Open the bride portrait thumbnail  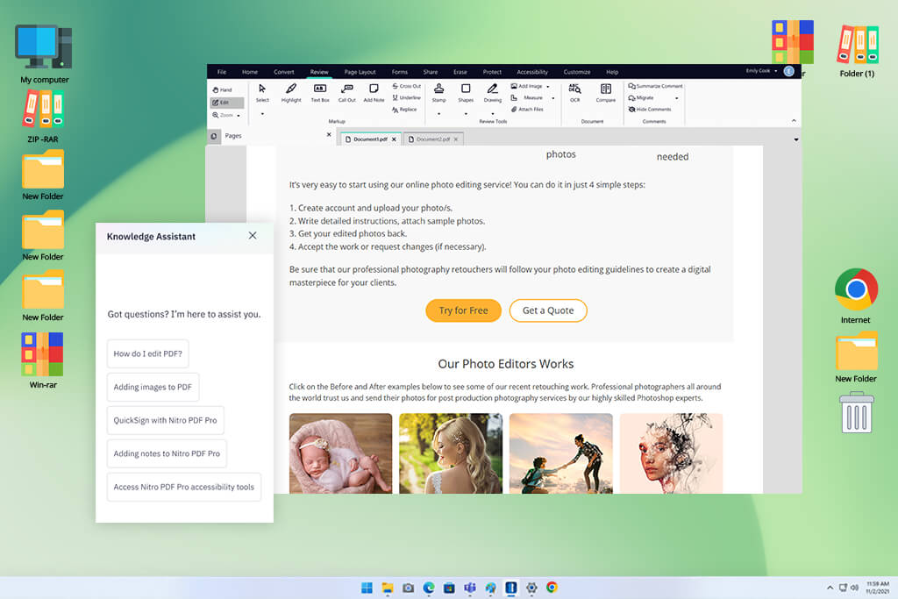(x=451, y=453)
